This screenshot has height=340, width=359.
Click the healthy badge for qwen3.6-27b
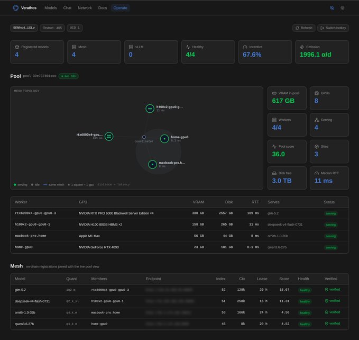305,324
